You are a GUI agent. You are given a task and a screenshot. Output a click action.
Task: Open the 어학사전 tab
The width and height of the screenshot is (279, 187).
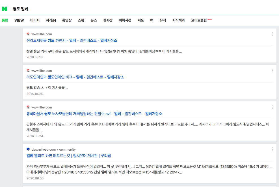click(x=125, y=20)
